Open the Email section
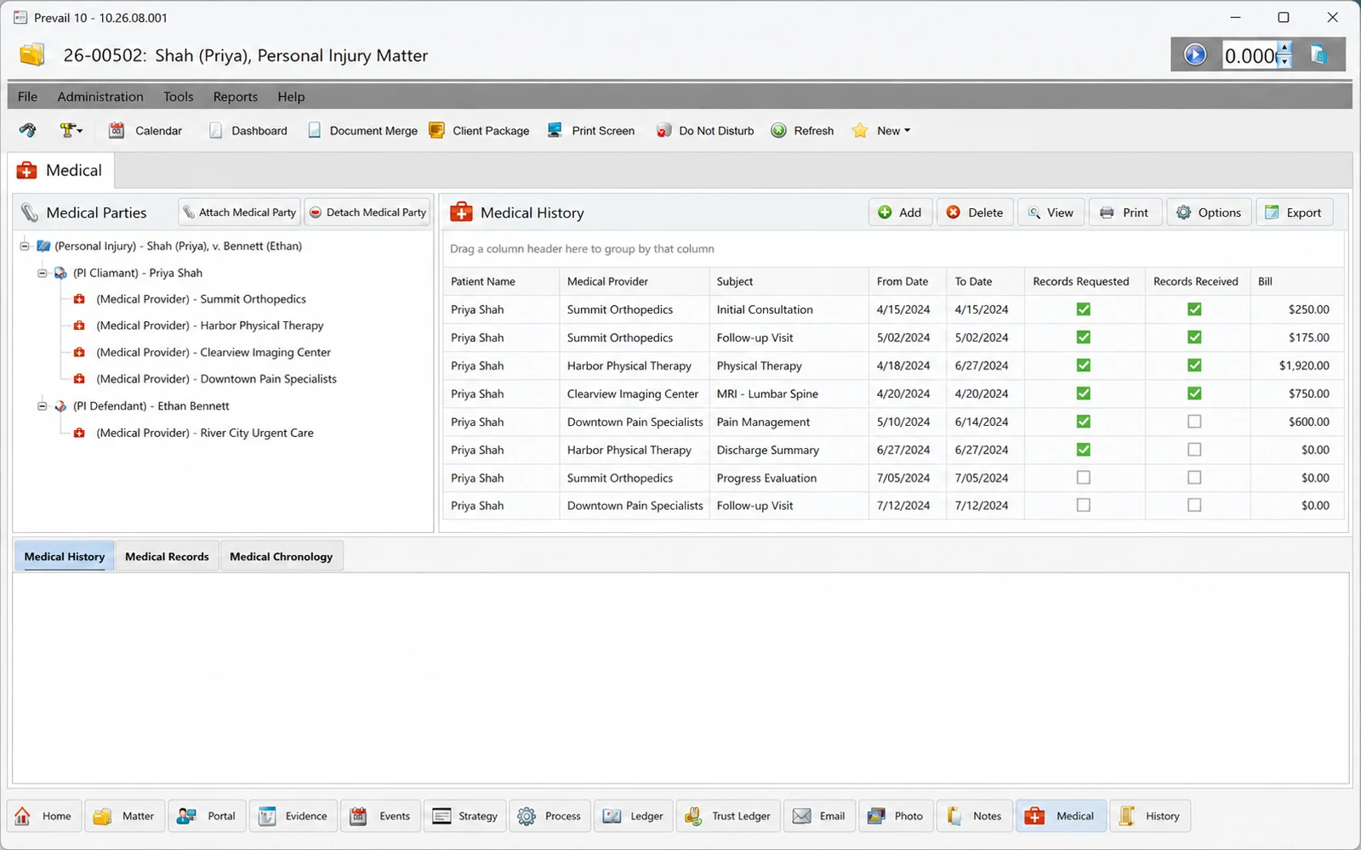This screenshot has height=850, width=1361. (820, 816)
